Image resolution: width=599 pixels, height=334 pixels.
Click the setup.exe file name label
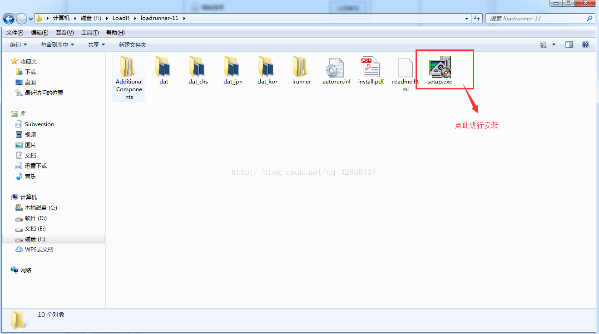click(440, 82)
